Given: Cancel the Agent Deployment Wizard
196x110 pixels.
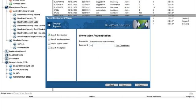Looking at the screenshot, I should pos(141,85).
